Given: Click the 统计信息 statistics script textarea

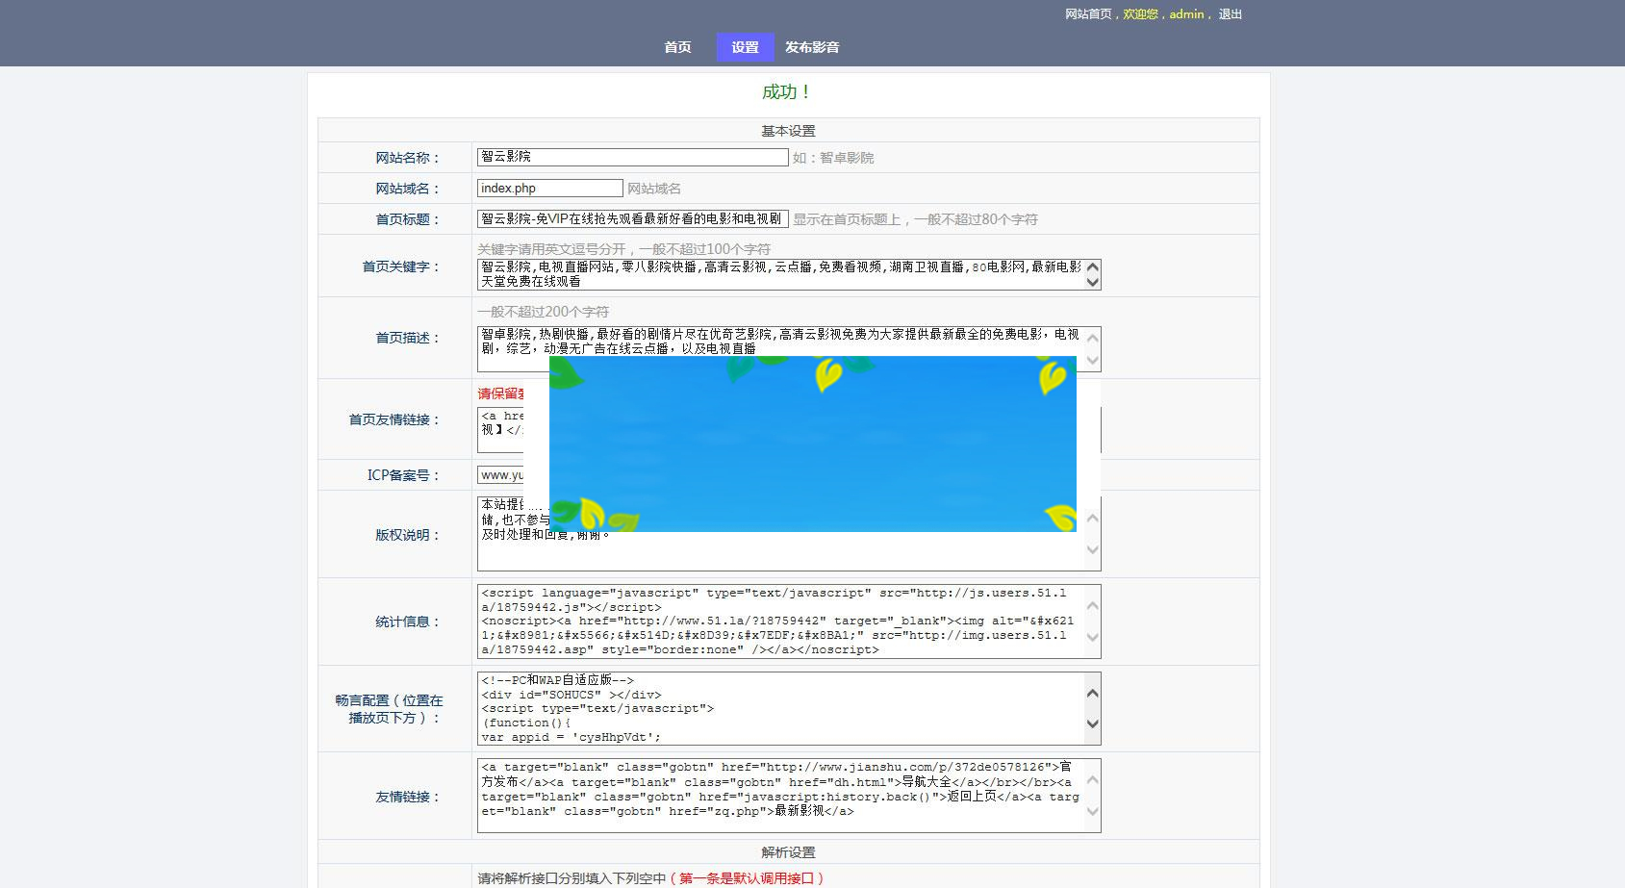Looking at the screenshot, I should coord(770,621).
